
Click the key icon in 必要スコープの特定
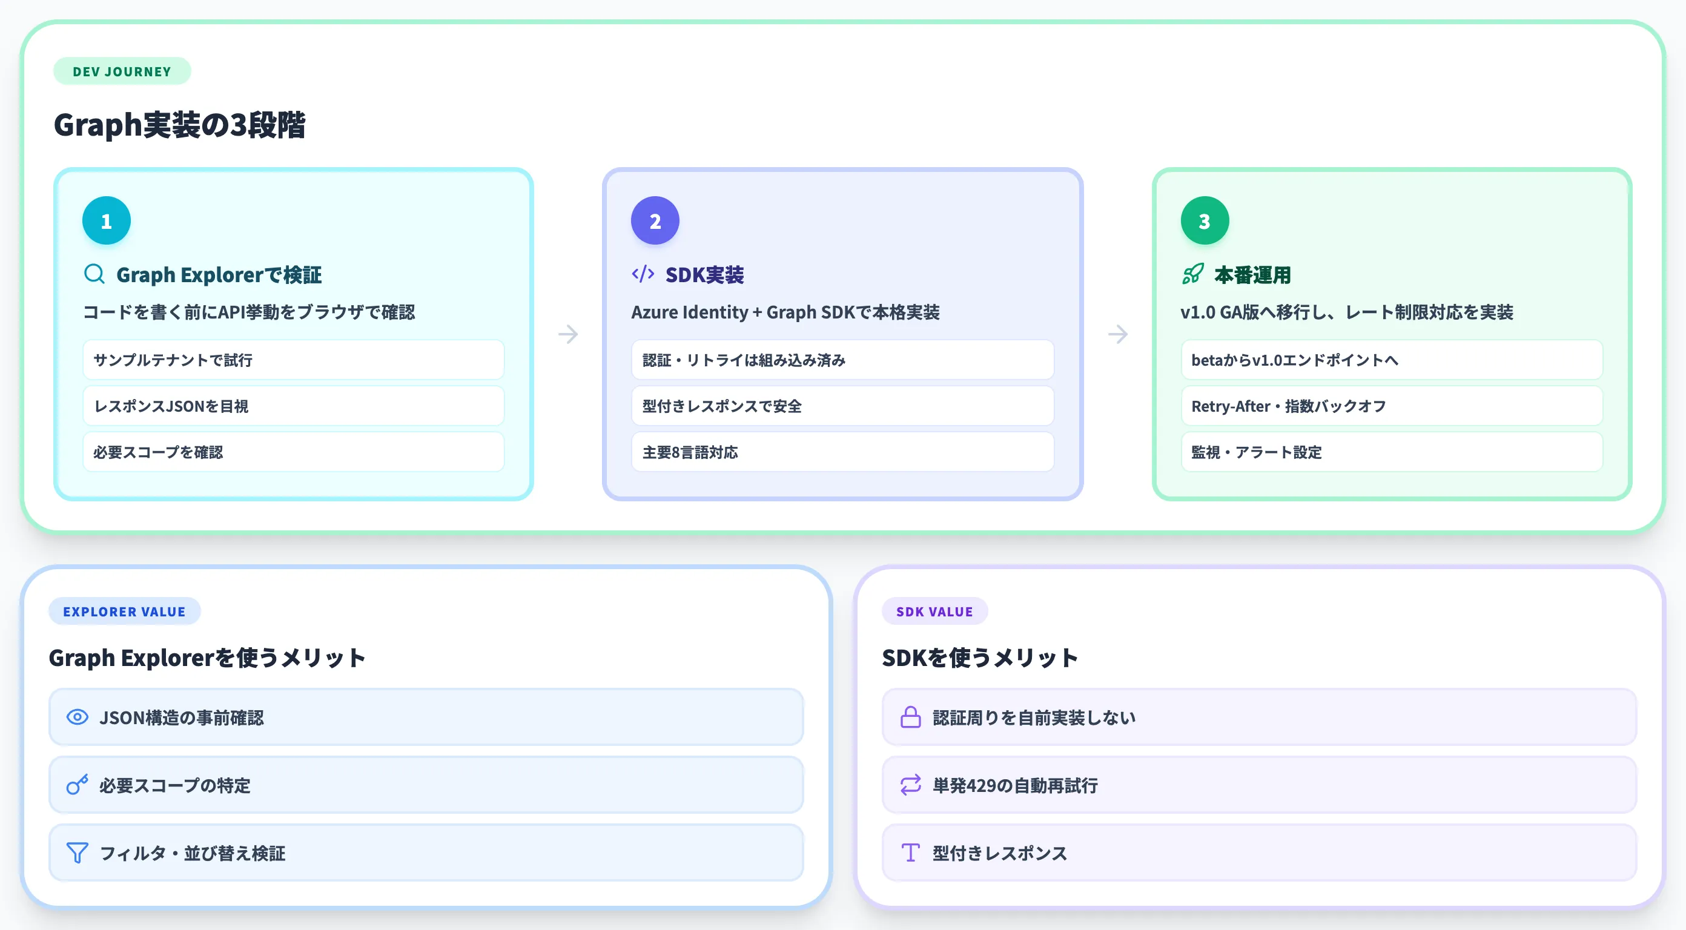(78, 784)
